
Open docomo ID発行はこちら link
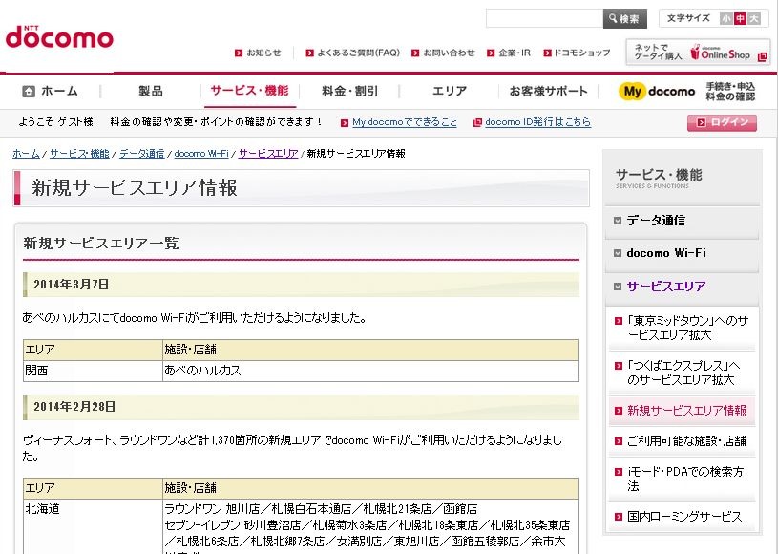pyautogui.click(x=537, y=122)
